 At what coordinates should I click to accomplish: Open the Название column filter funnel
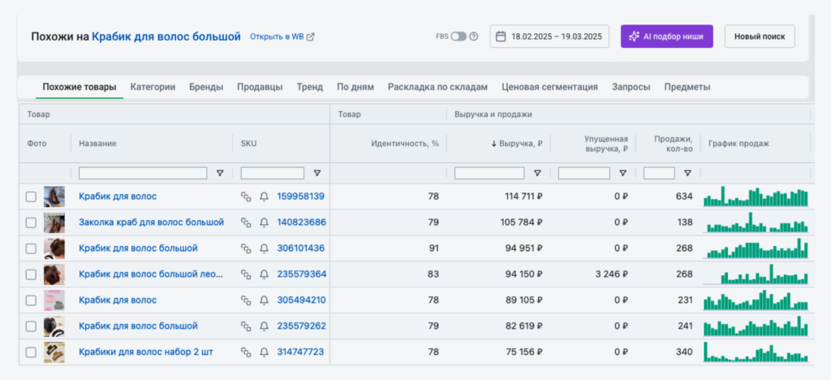[220, 173]
